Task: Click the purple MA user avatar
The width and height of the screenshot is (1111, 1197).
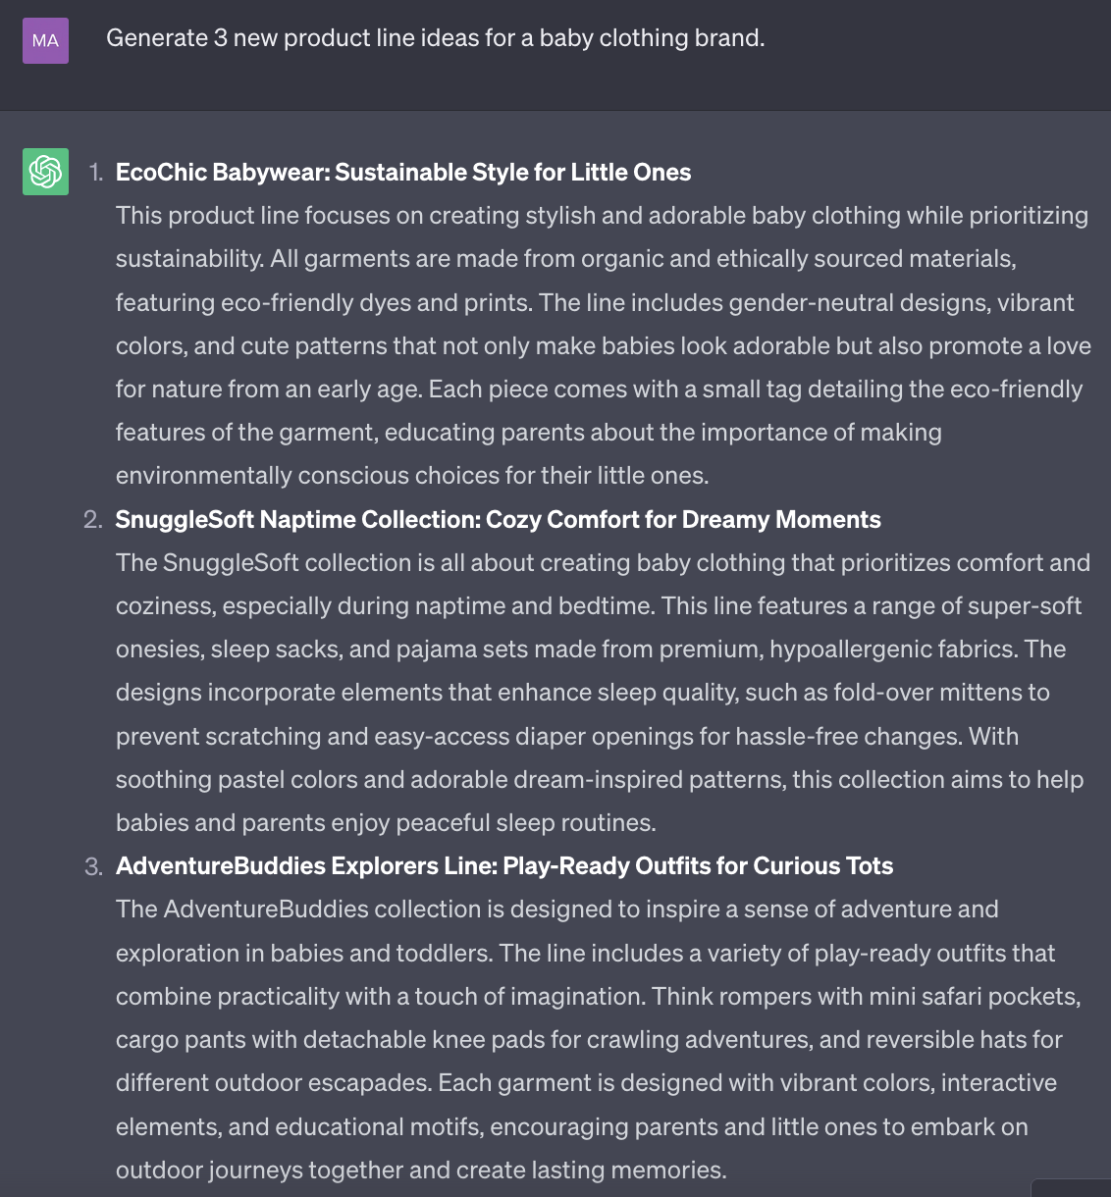Action: 45,40
